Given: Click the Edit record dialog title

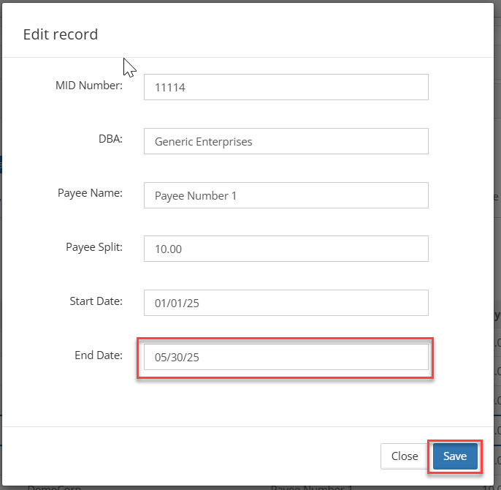Looking at the screenshot, I should tap(61, 34).
